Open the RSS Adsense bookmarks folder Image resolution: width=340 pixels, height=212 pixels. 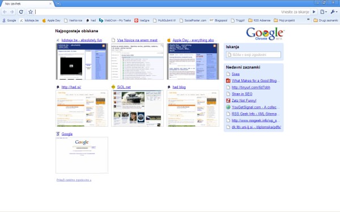pyautogui.click(x=260, y=20)
